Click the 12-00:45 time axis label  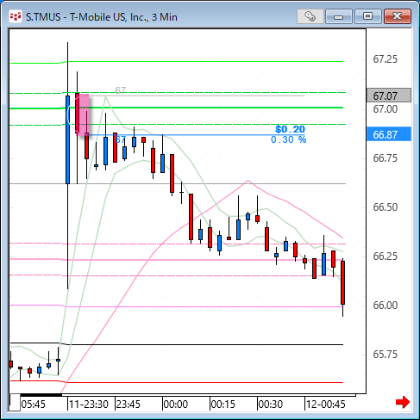(x=325, y=405)
